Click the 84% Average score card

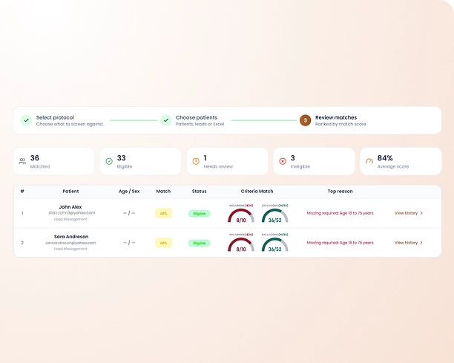click(x=401, y=161)
